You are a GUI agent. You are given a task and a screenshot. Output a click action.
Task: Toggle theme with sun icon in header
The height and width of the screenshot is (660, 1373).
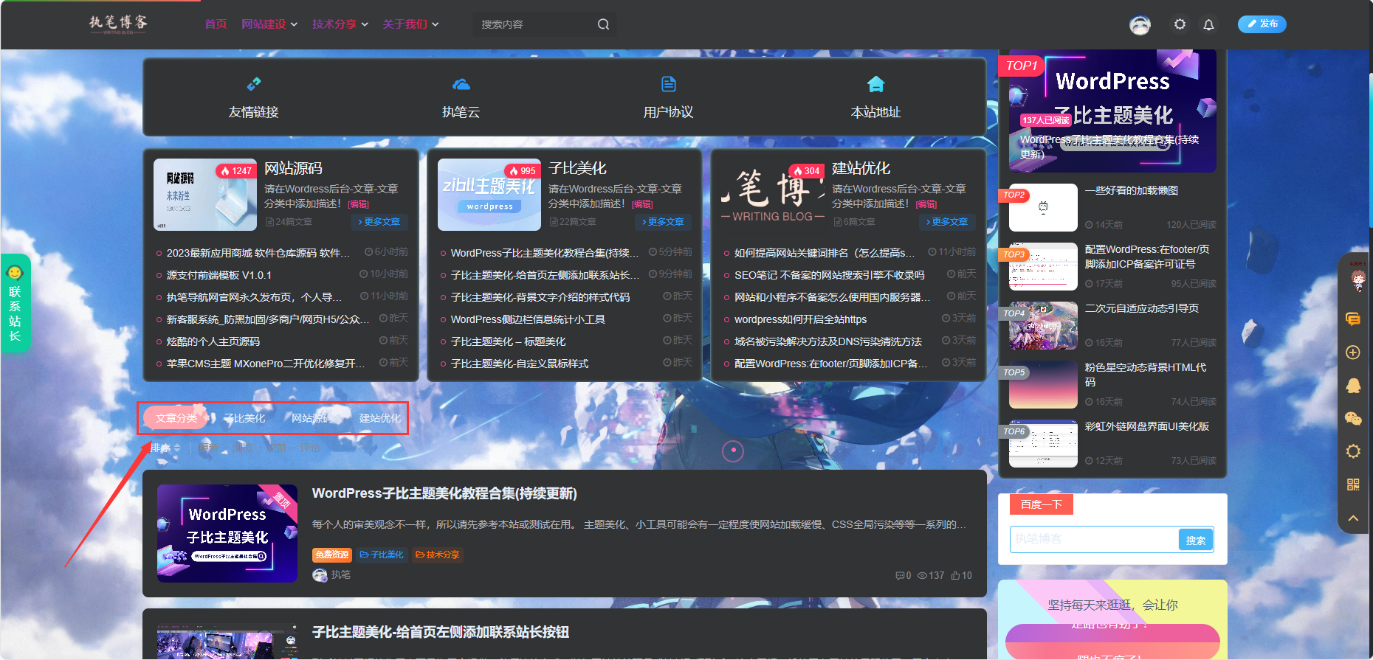pyautogui.click(x=1180, y=24)
